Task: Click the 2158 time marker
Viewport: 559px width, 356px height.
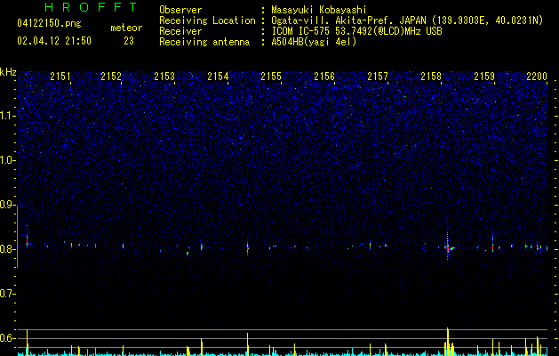Action: 431,77
